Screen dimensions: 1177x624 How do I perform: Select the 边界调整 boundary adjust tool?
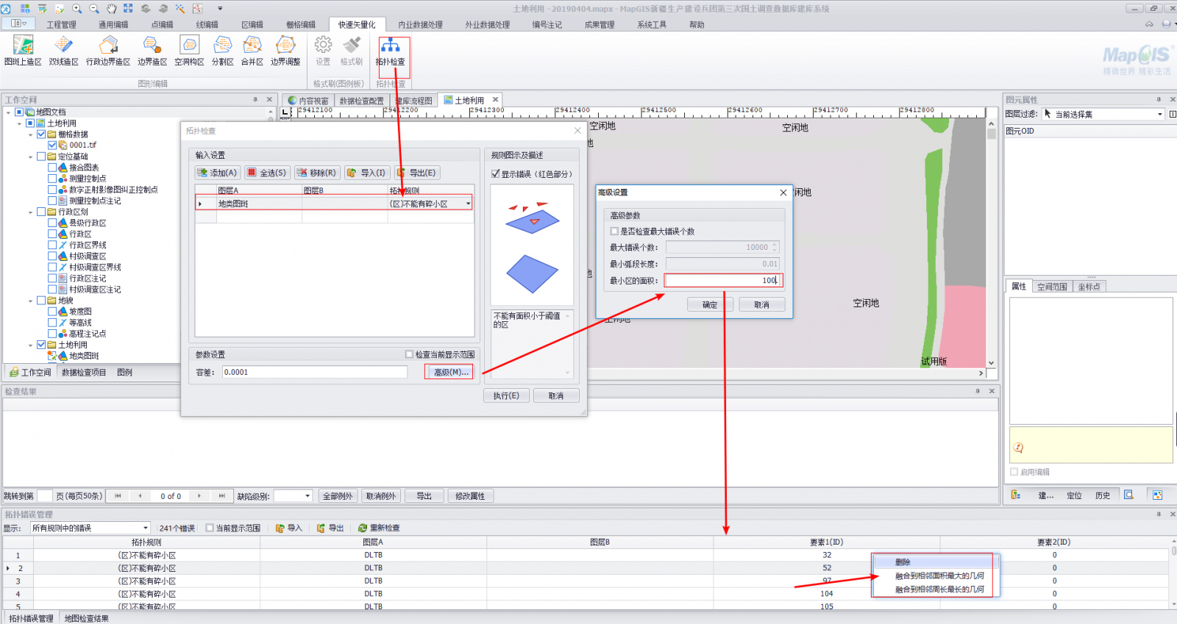[285, 48]
